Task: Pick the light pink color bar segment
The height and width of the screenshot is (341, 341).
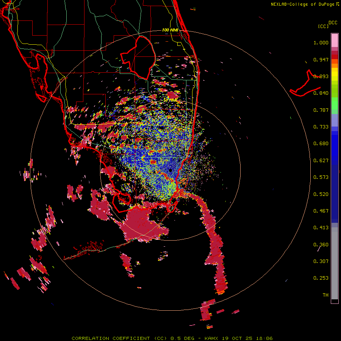Action: tap(335, 40)
